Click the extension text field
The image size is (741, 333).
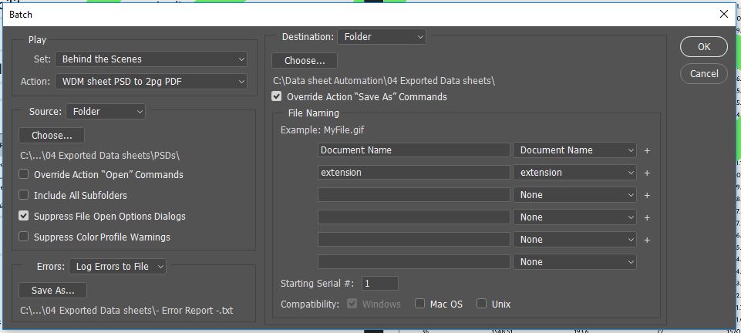tap(413, 173)
